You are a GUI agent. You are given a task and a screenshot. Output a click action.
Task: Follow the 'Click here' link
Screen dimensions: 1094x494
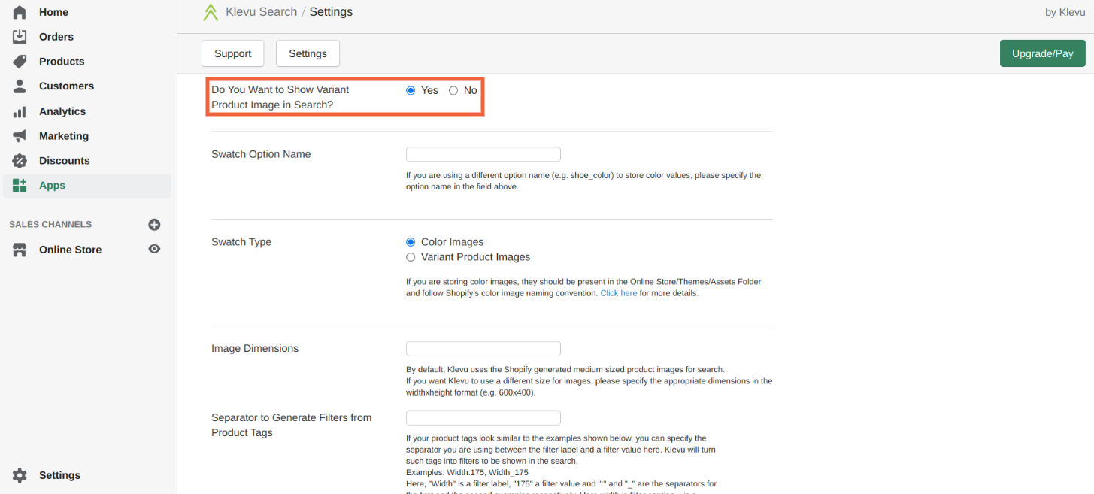coord(619,293)
